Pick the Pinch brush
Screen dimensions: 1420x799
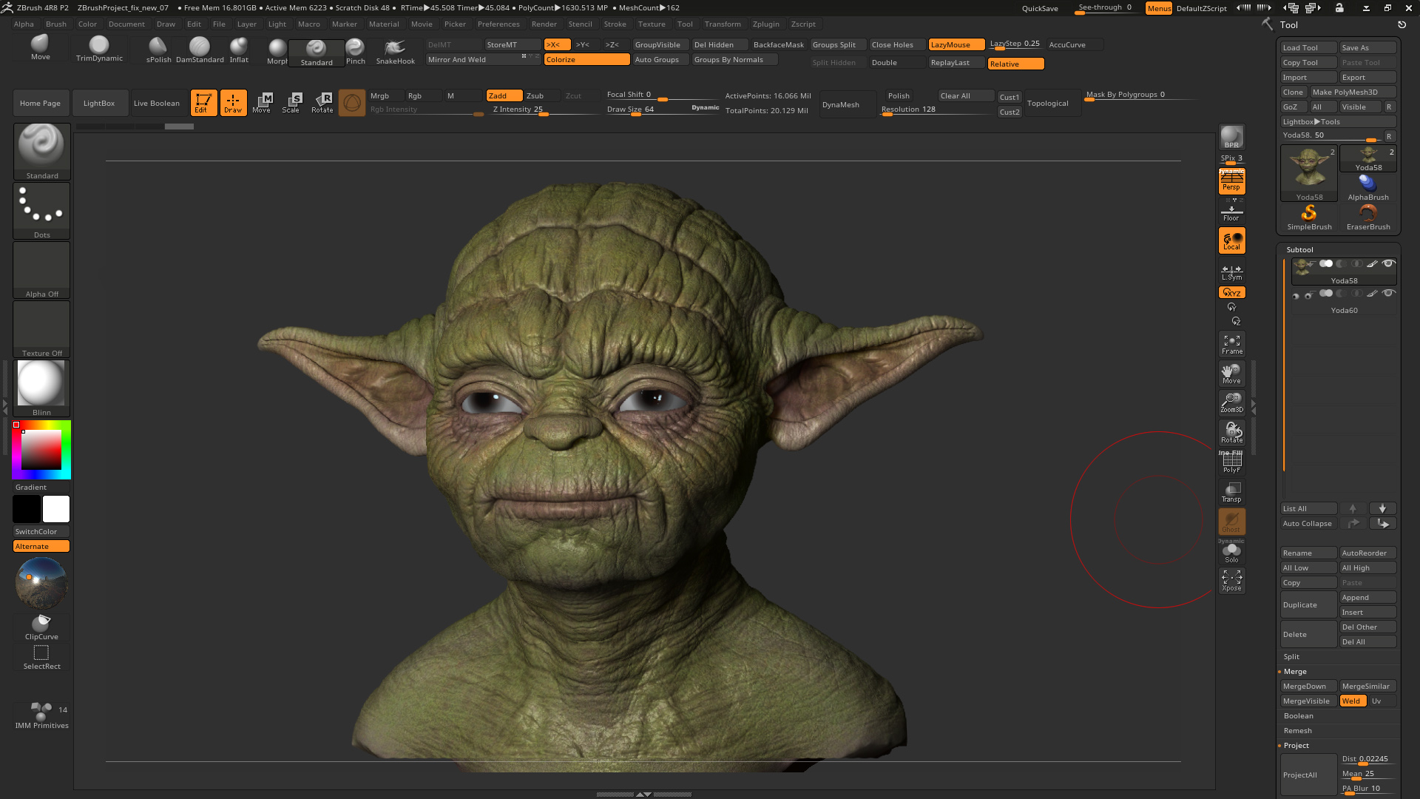click(x=356, y=51)
